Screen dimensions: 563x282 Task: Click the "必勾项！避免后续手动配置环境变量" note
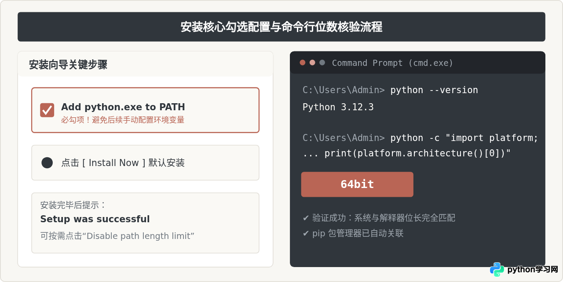click(123, 120)
